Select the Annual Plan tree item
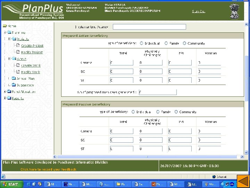The width and height of the screenshot is (250, 188). (x=25, y=78)
